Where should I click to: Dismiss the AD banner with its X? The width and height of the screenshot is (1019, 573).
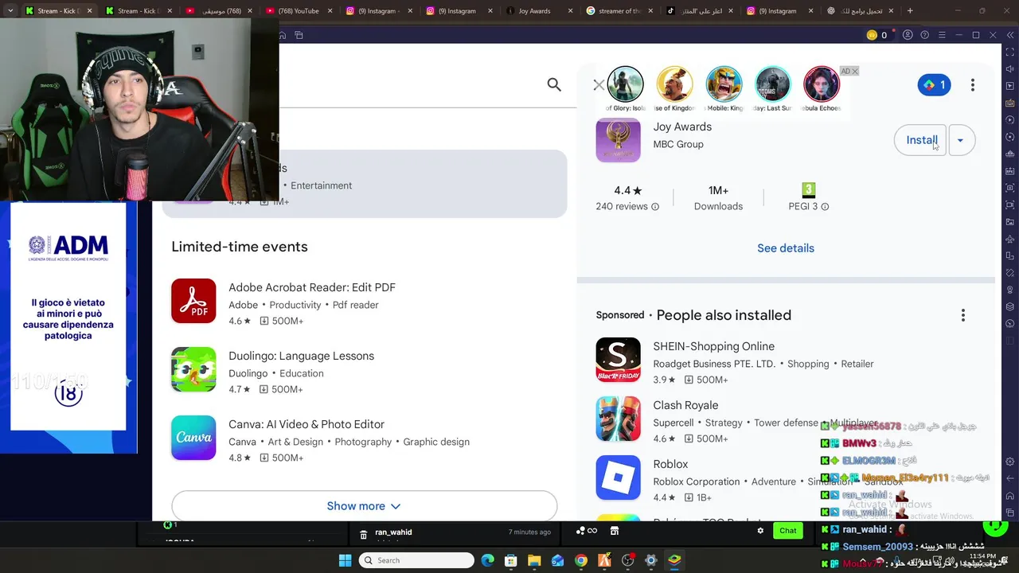(x=855, y=71)
